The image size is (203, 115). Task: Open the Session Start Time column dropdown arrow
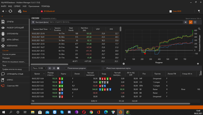pyautogui.click(x=50, y=29)
